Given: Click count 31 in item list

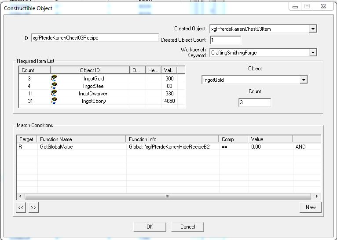Looking at the screenshot, I should point(30,101).
